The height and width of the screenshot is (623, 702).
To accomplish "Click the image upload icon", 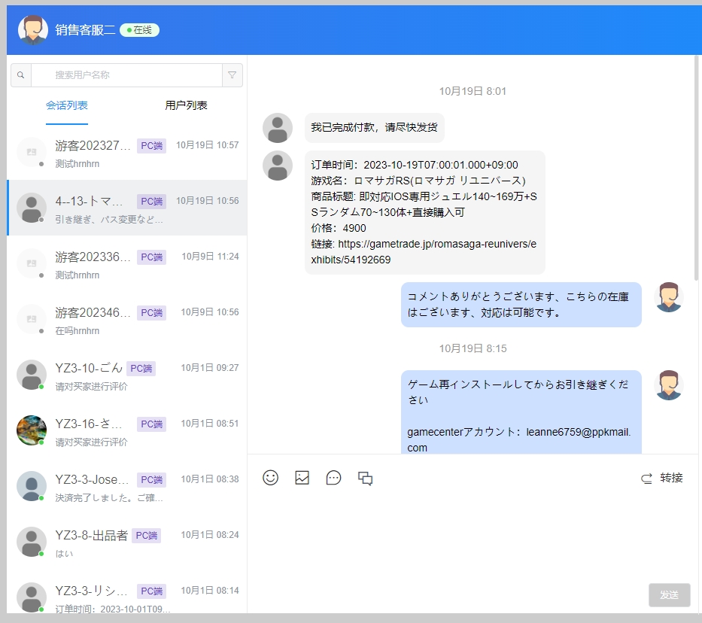I will click(x=302, y=478).
